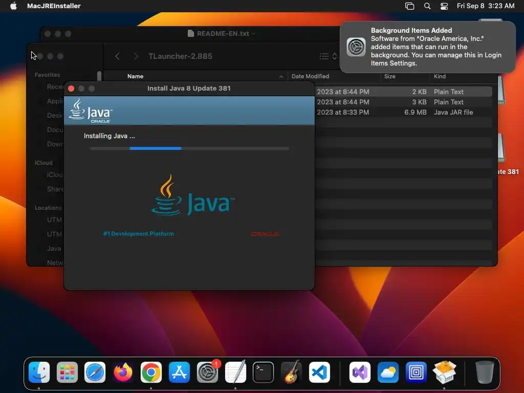524x393 pixels.
Task: Click the Stage Manager menu bar icon
Action: (x=410, y=6)
